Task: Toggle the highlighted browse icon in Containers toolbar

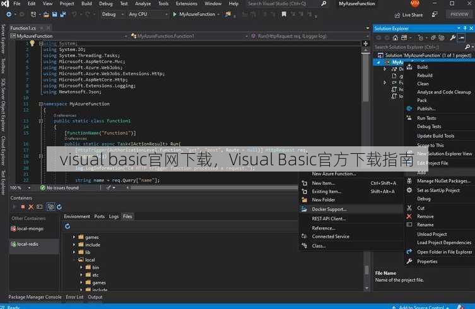Action: (x=50, y=207)
